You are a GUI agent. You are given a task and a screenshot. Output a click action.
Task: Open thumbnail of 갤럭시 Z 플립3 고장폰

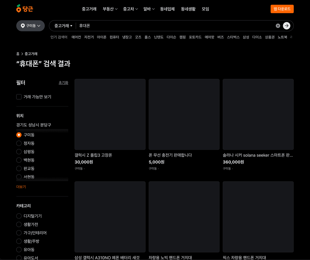coord(110,114)
